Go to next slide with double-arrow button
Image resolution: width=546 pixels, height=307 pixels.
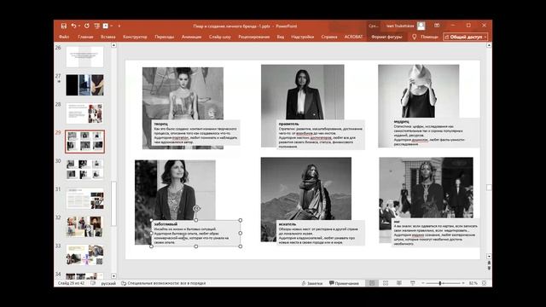489,268
